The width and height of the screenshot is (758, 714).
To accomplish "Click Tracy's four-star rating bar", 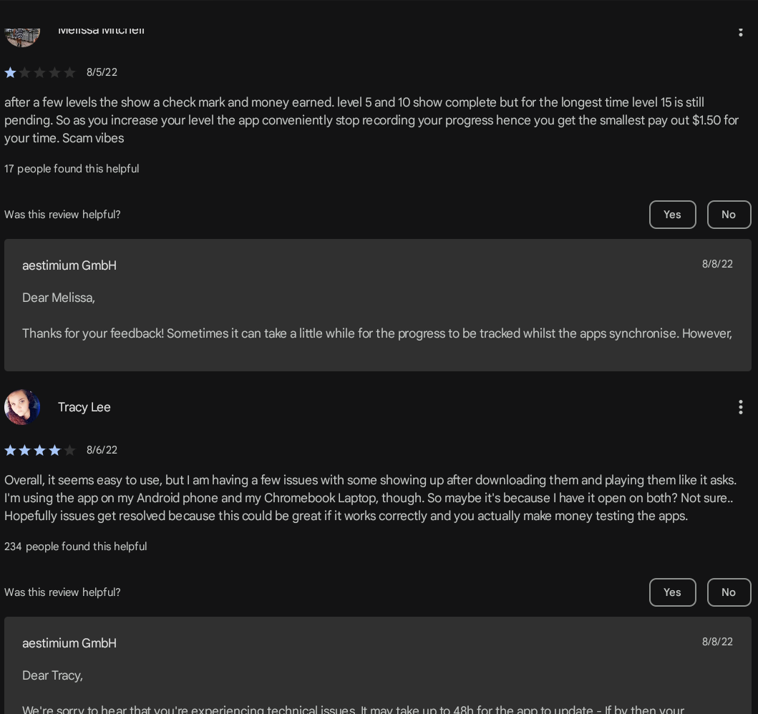I will coord(40,450).
